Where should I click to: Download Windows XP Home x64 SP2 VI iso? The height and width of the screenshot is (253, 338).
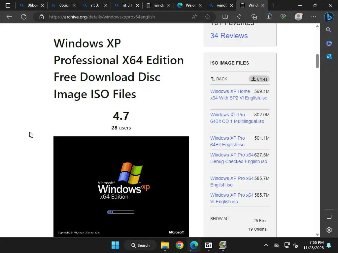(239, 95)
